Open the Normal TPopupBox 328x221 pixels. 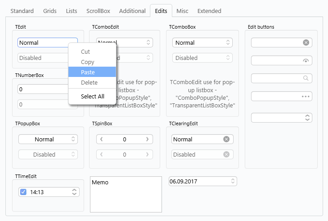click(48, 139)
